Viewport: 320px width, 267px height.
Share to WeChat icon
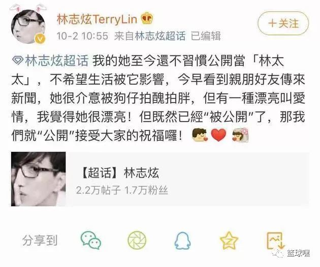click(91, 240)
